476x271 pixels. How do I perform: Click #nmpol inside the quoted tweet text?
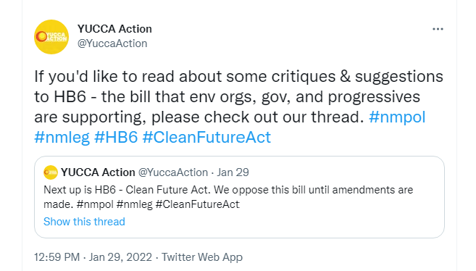[95, 204]
